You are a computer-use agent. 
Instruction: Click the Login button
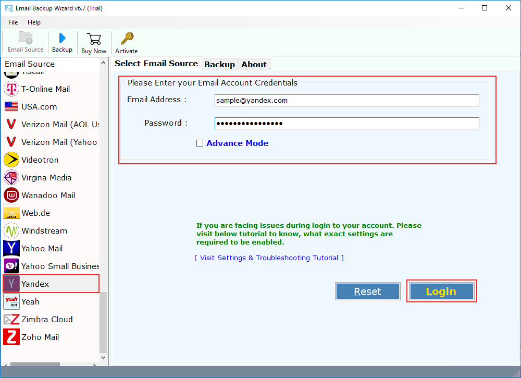click(x=442, y=291)
